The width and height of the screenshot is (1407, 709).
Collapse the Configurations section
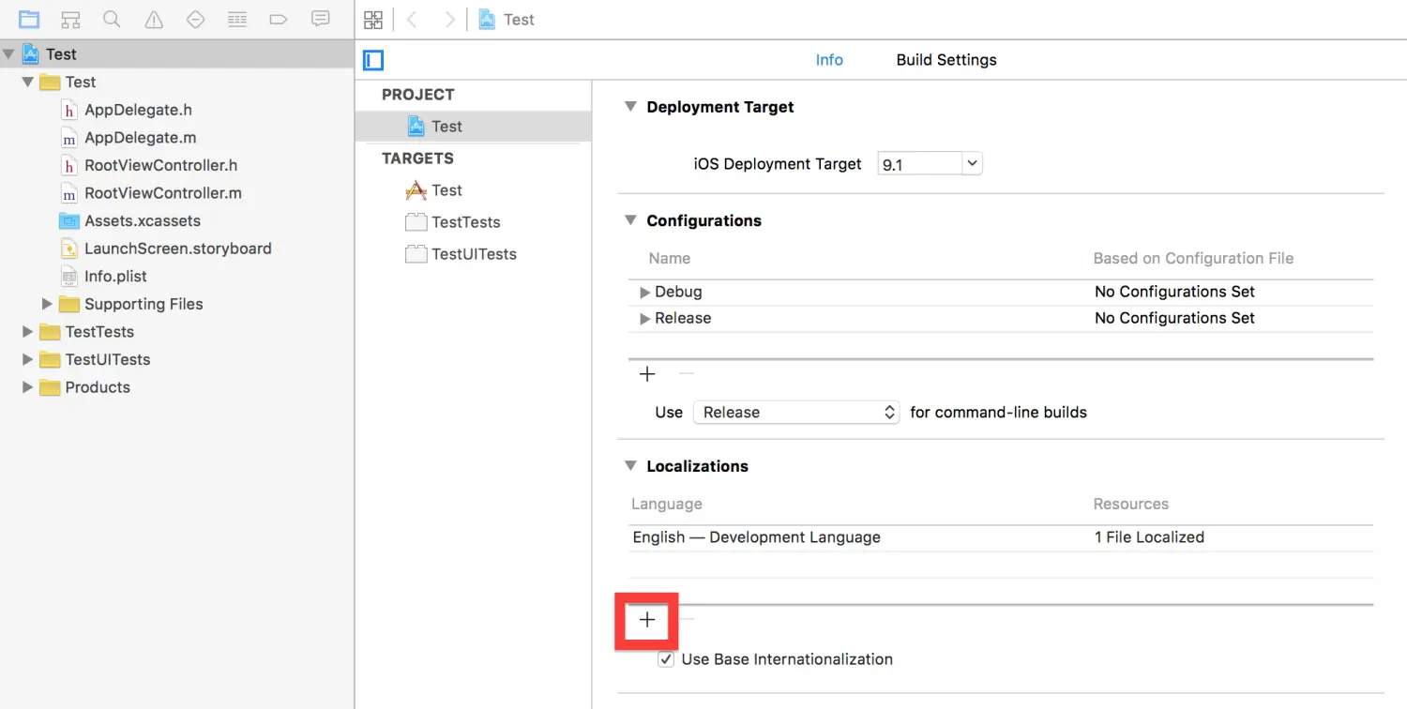(x=630, y=220)
